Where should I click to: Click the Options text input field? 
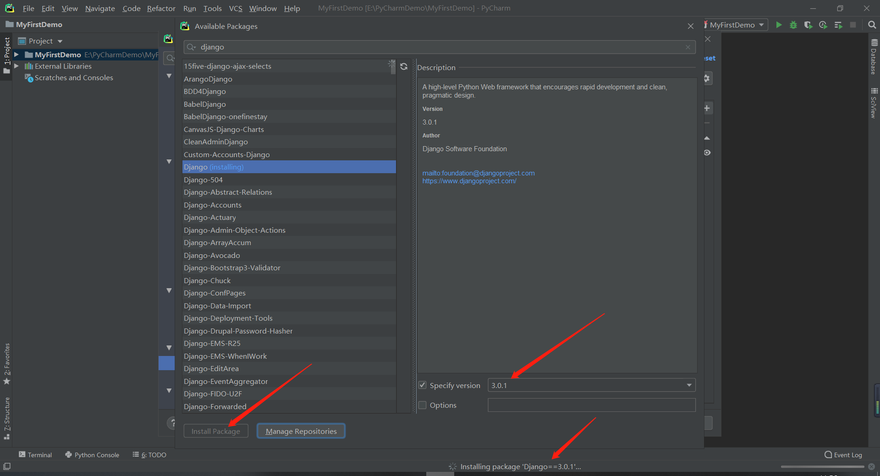click(x=592, y=405)
